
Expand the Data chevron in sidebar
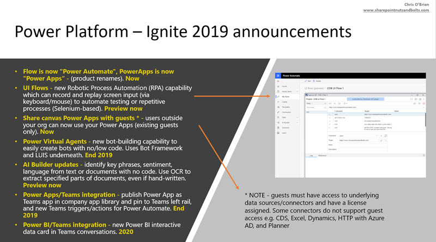pos(297,117)
